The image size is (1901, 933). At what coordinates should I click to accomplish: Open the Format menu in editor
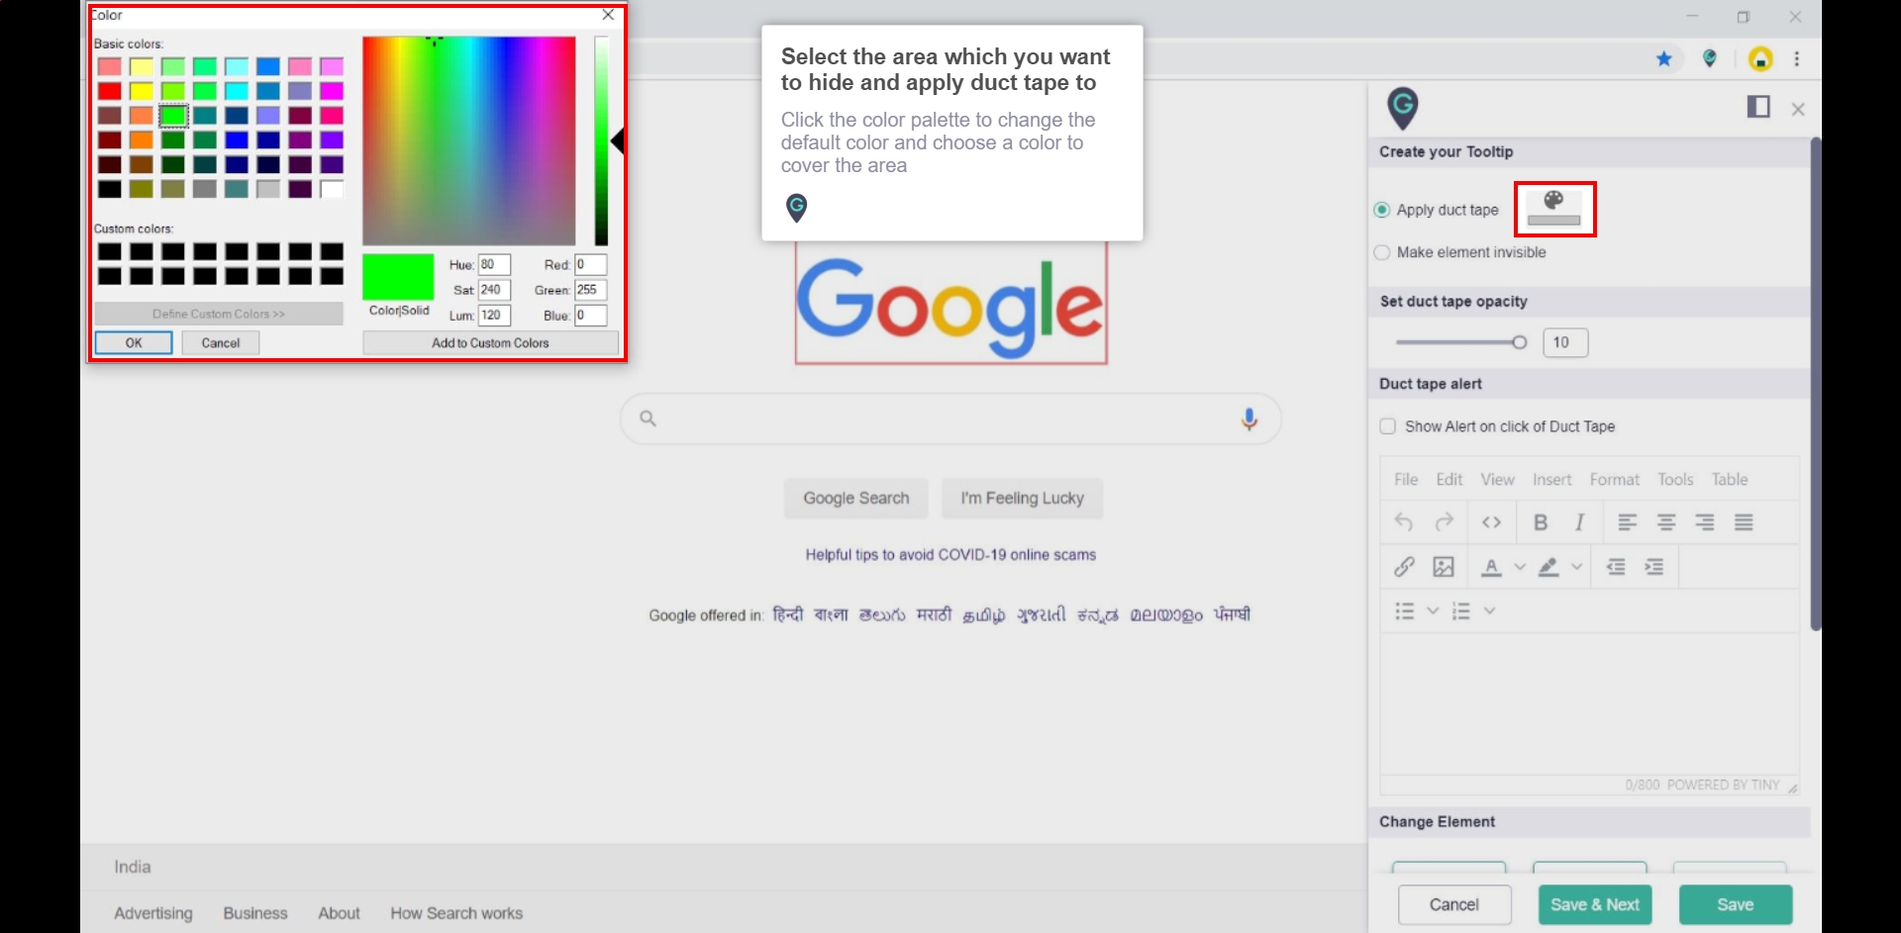point(1615,479)
